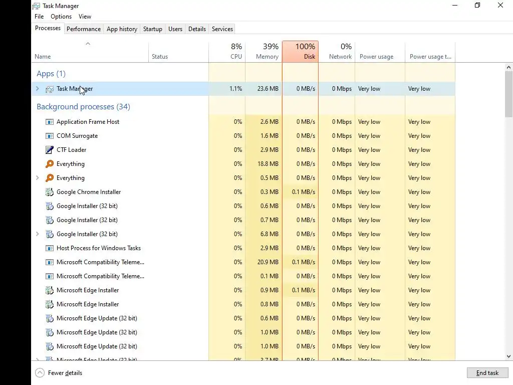Sort by Power usage trend column

430,52
